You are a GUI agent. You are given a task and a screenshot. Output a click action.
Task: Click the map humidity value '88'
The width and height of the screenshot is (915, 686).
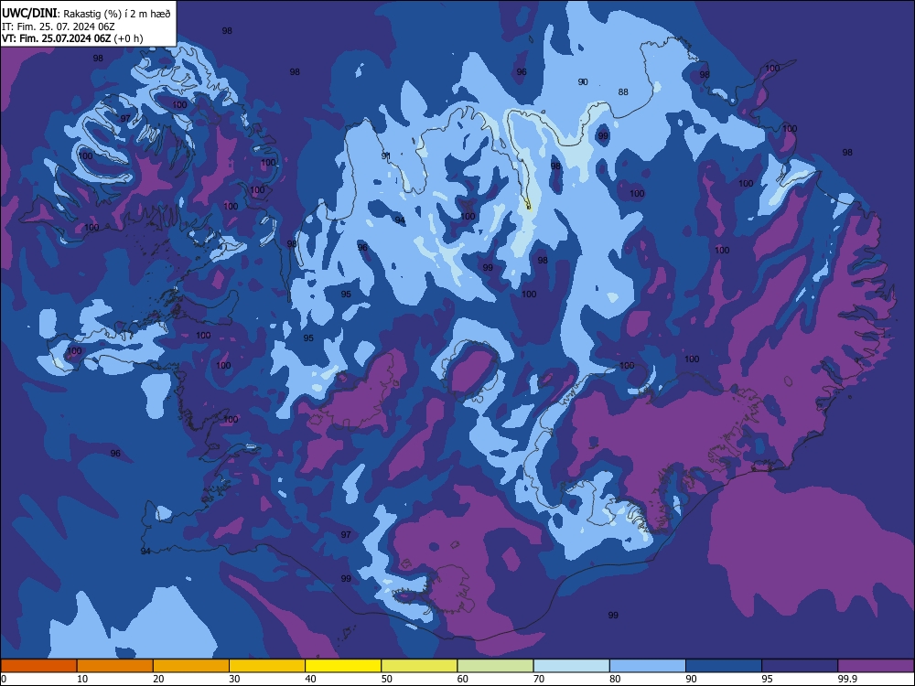point(623,91)
